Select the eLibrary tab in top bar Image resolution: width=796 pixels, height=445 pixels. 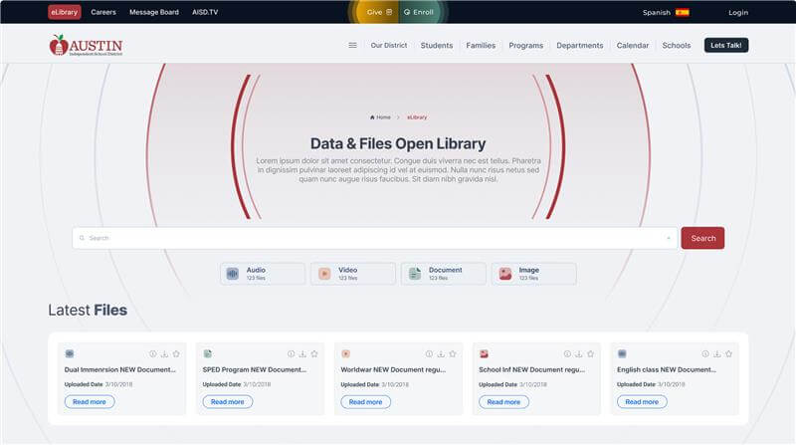pyautogui.click(x=65, y=12)
